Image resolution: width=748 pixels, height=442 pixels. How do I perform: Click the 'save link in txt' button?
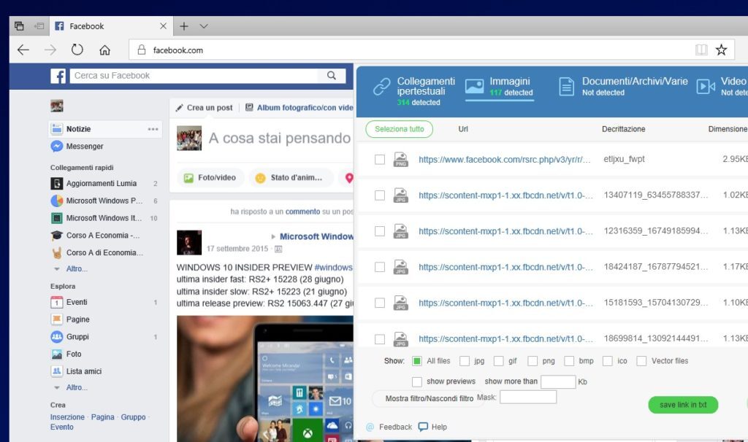(683, 405)
